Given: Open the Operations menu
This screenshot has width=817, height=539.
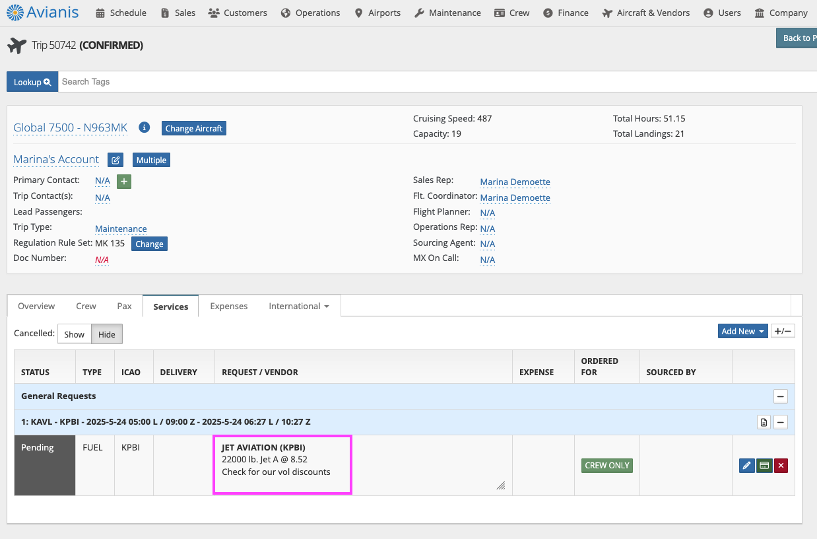Looking at the screenshot, I should point(310,13).
